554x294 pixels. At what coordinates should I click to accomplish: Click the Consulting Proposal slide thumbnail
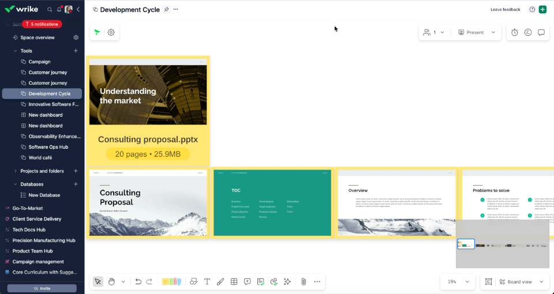(148, 203)
